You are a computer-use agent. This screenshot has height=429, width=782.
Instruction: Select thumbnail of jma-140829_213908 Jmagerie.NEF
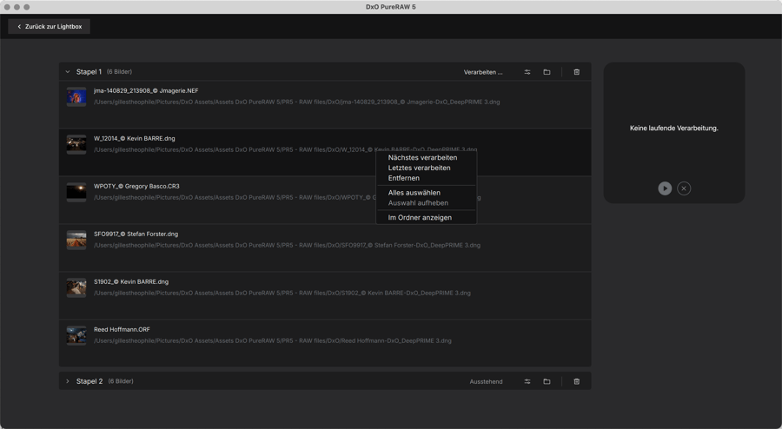tap(76, 96)
